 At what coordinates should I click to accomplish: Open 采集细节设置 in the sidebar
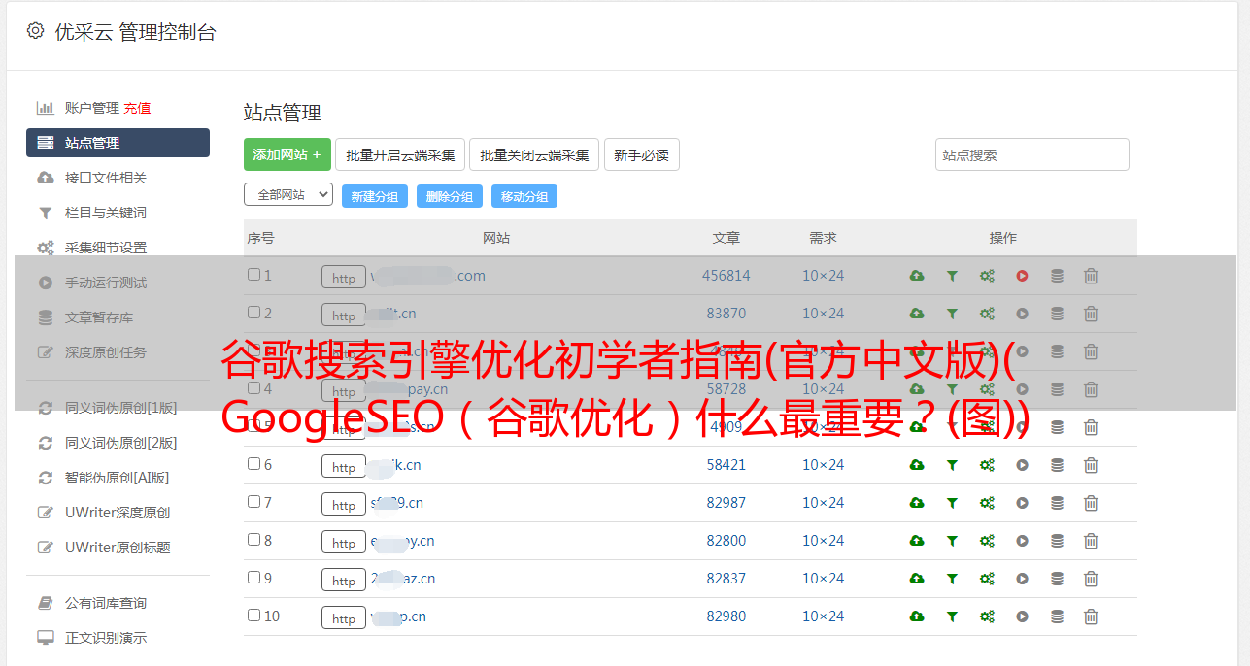click(x=106, y=248)
